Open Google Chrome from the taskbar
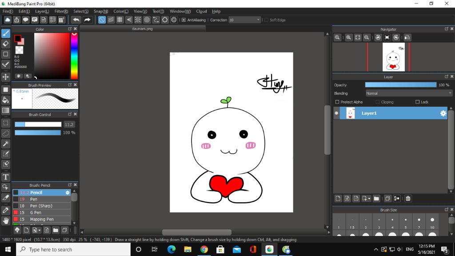 click(204, 249)
